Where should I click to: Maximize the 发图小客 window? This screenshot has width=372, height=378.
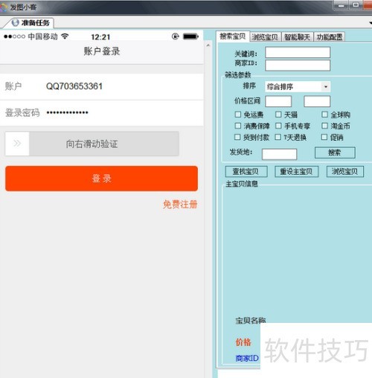coord(356,5)
